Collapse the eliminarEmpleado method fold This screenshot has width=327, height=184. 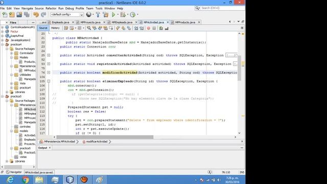coord(49,81)
